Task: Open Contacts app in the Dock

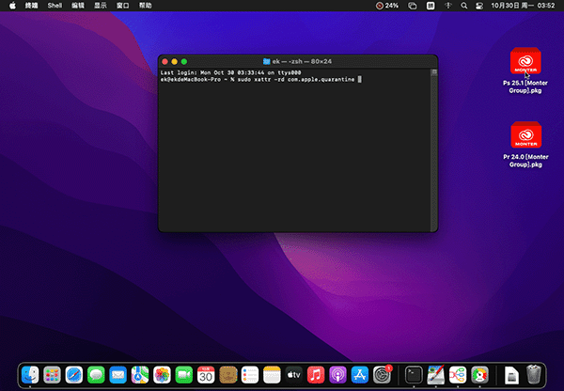Action: [x=228, y=375]
